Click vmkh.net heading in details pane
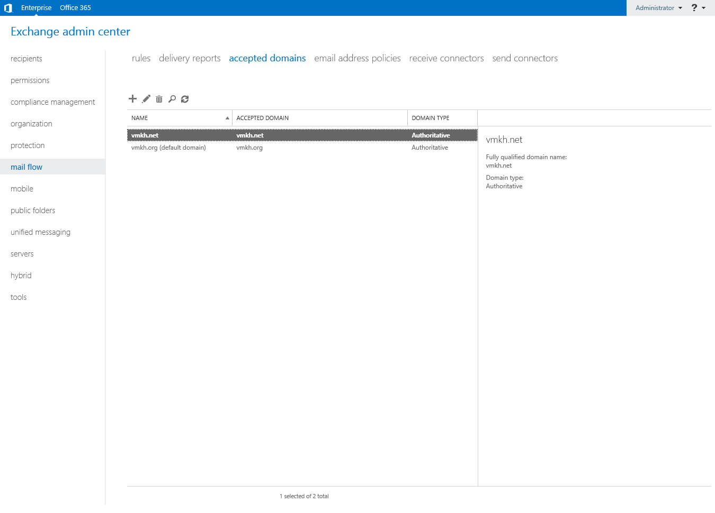 [504, 140]
